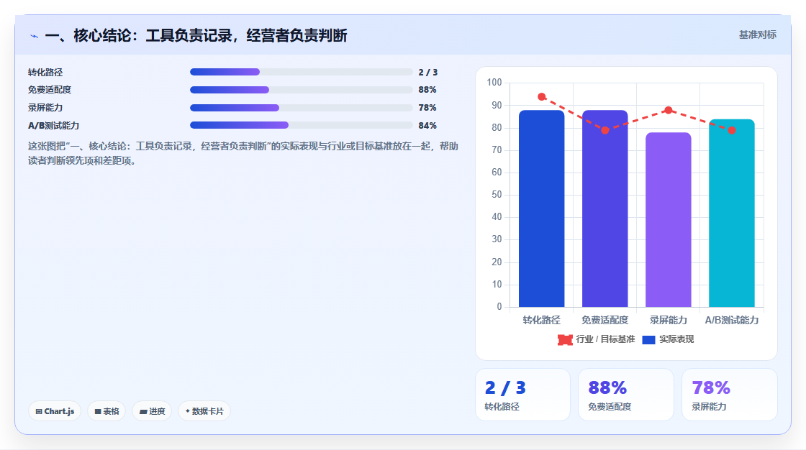The image size is (806, 450).
Task: Click the 免费适配度 x-axis label
Action: pyautogui.click(x=605, y=320)
